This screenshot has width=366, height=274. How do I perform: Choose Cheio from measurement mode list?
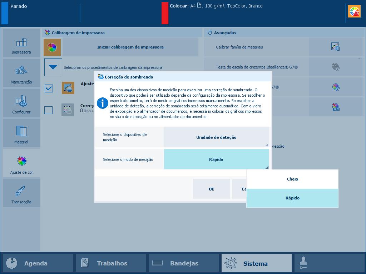(x=292, y=179)
